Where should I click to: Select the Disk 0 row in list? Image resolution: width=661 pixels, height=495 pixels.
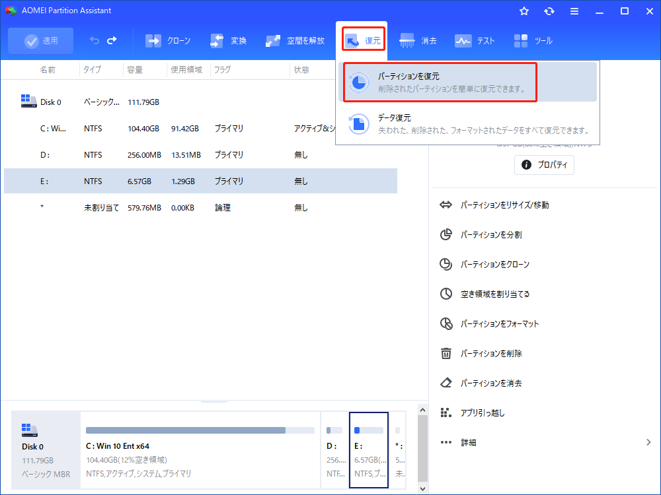click(201, 102)
